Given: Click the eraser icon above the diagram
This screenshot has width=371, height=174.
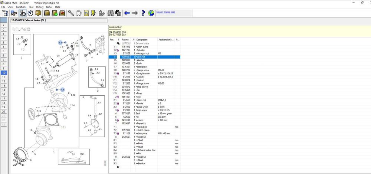Looking at the screenshot, I should point(26,29).
